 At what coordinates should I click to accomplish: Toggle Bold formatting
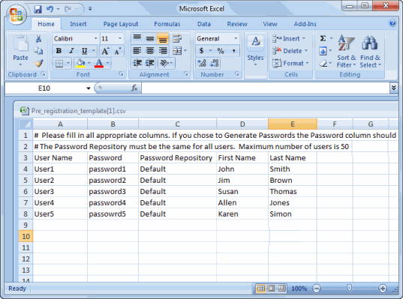(x=59, y=50)
